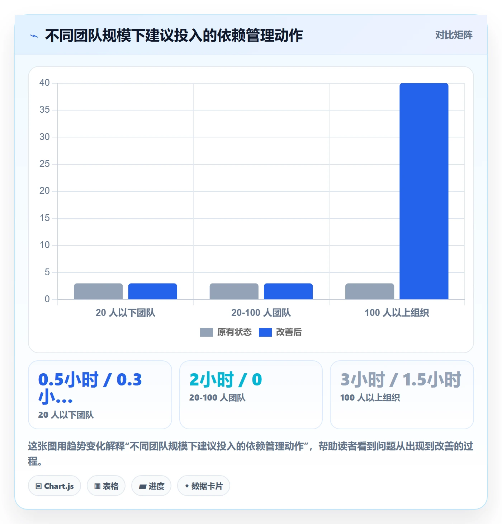This screenshot has height=524, width=502.
Task: Click the 改善后 legend label
Action: (x=289, y=332)
